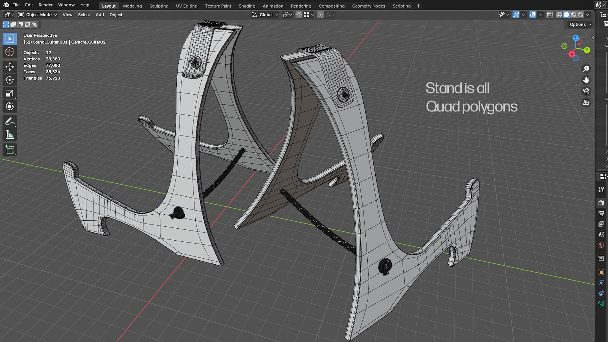Switch to Material Preview shading
This screenshot has width=608, height=342.
573,15
